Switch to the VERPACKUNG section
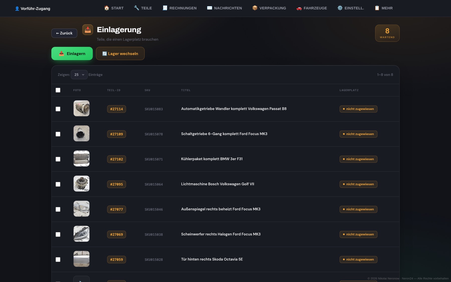This screenshot has width=451, height=282. 269,8
